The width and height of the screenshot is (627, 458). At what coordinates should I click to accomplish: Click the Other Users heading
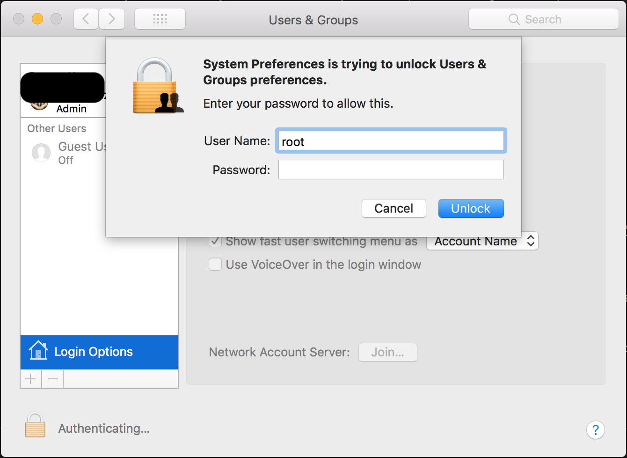pos(57,128)
